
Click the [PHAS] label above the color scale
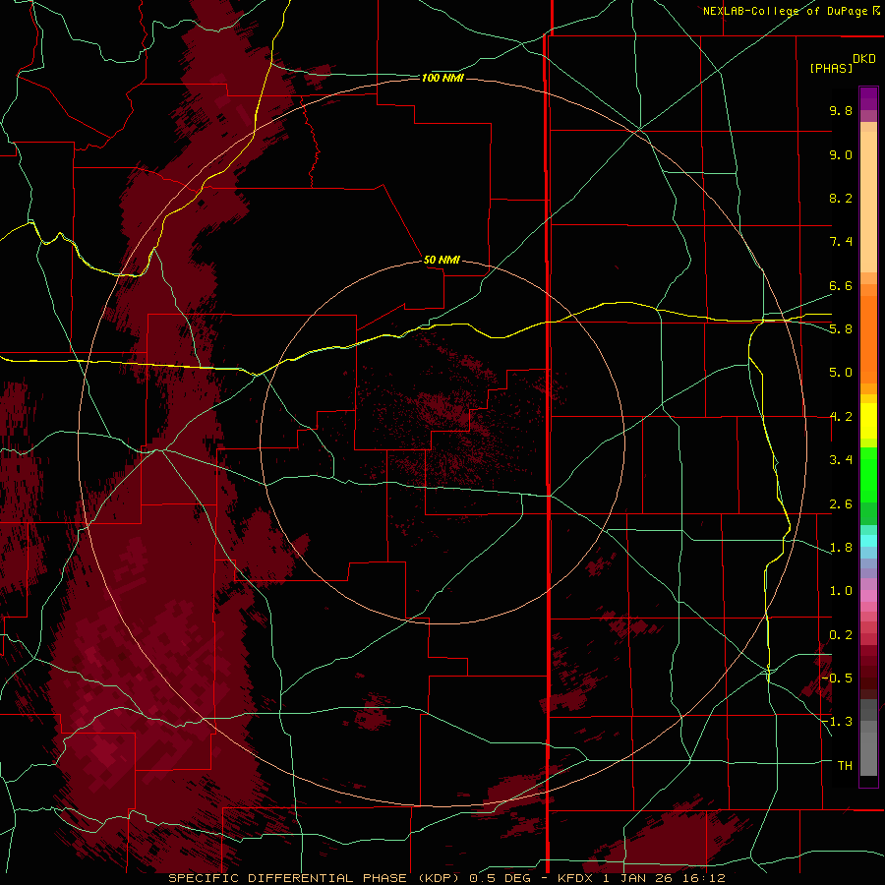click(x=831, y=68)
